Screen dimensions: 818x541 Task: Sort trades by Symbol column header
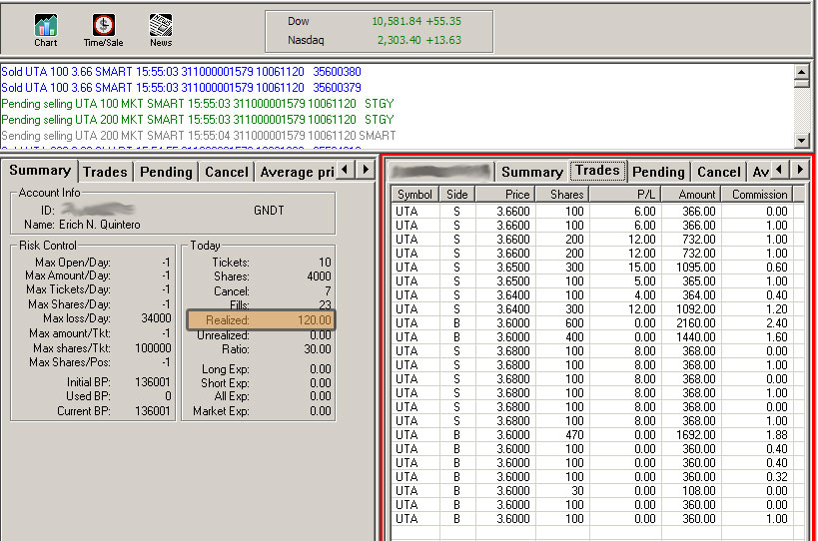coord(416,195)
